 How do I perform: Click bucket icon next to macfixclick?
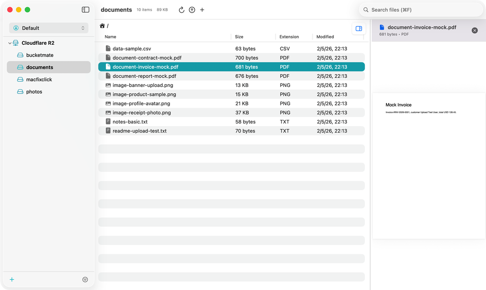click(20, 80)
